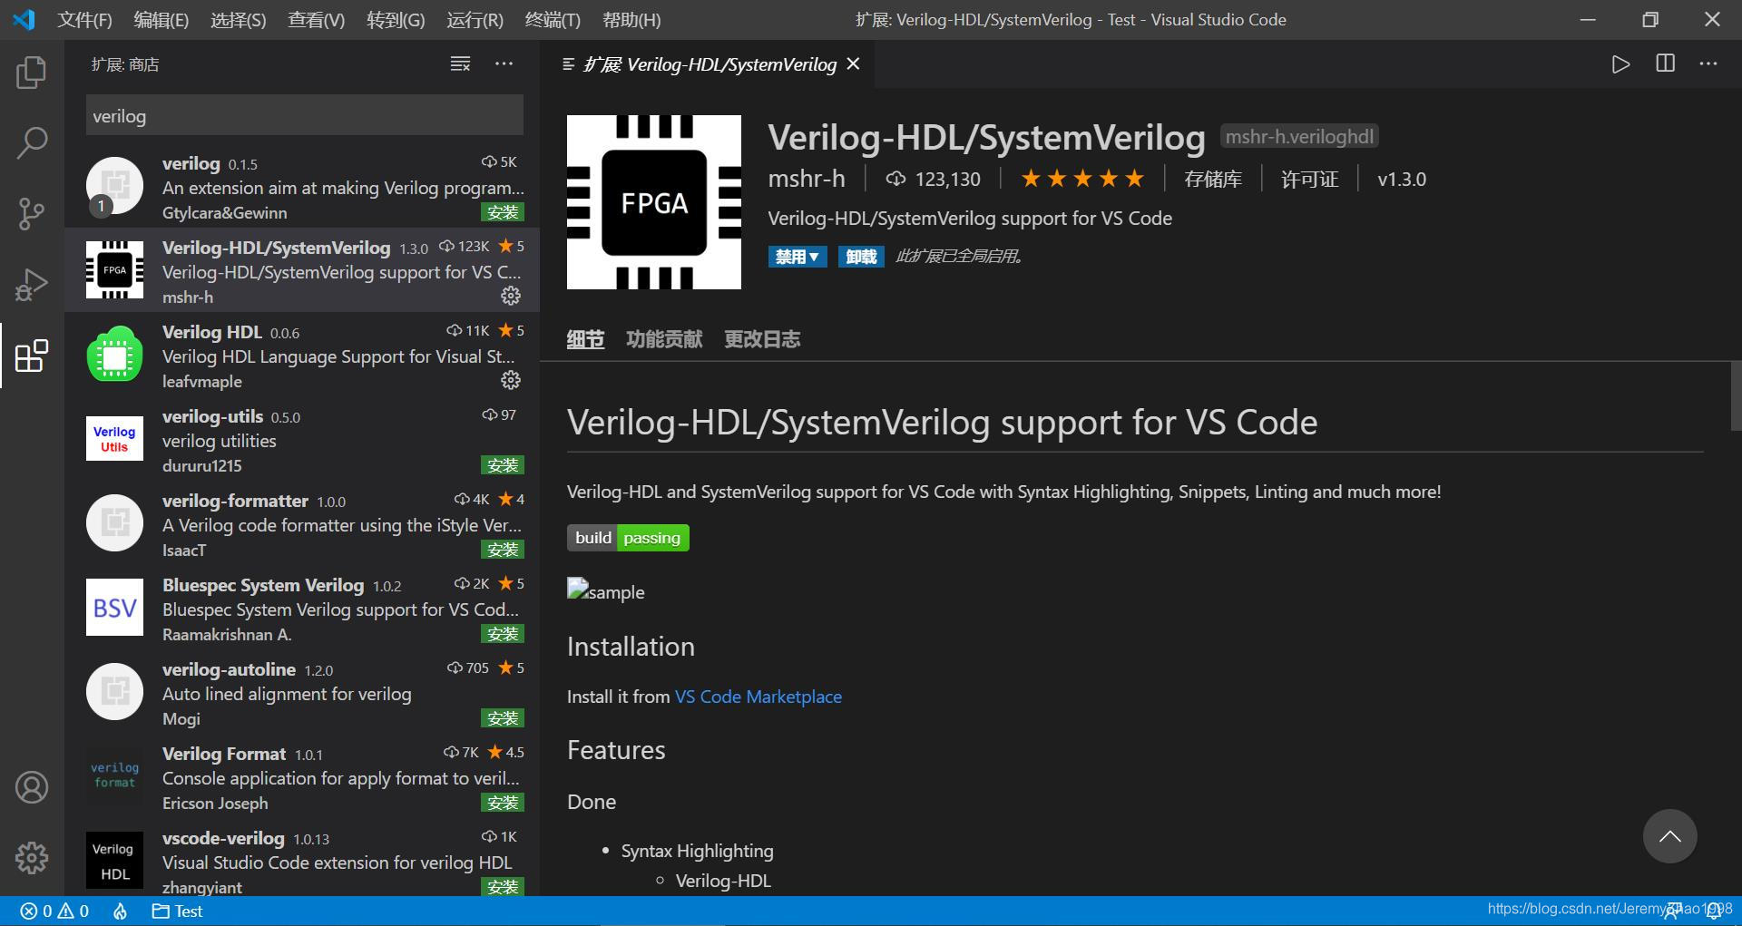
Task: Open the 查看(V) menu
Action: click(316, 20)
